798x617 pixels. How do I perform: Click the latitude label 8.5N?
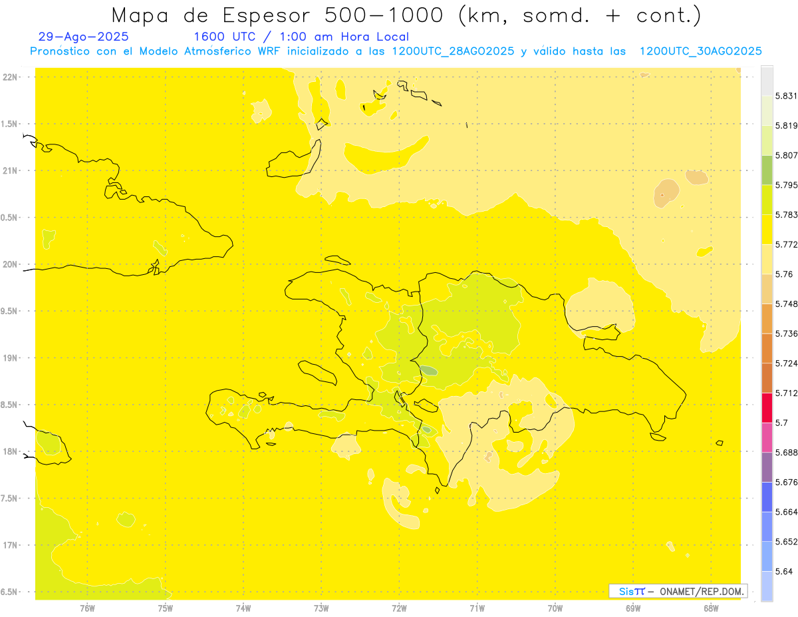pos(9,405)
